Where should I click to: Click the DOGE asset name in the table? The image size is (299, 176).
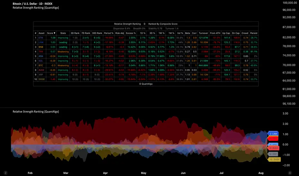tap(42, 79)
